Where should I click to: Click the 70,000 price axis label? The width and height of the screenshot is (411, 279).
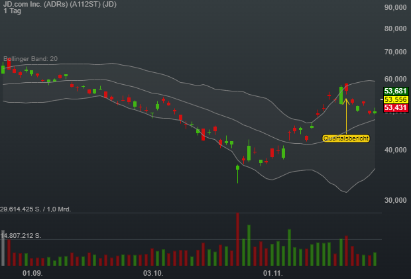tap(396, 52)
